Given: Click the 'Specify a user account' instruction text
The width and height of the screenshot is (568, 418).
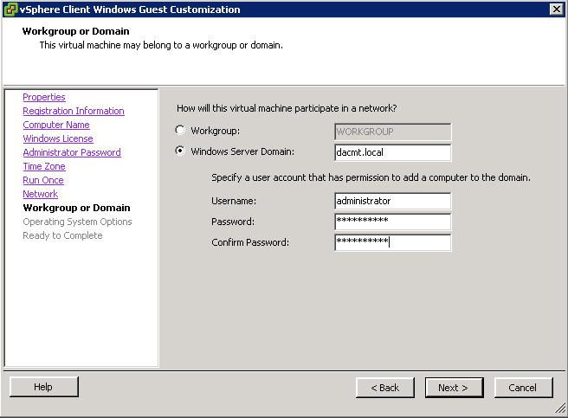Looking at the screenshot, I should pos(371,177).
